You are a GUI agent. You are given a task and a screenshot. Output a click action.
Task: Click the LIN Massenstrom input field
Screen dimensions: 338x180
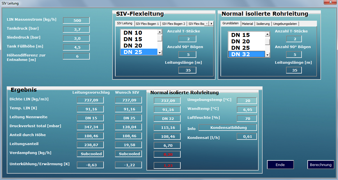point(76,20)
